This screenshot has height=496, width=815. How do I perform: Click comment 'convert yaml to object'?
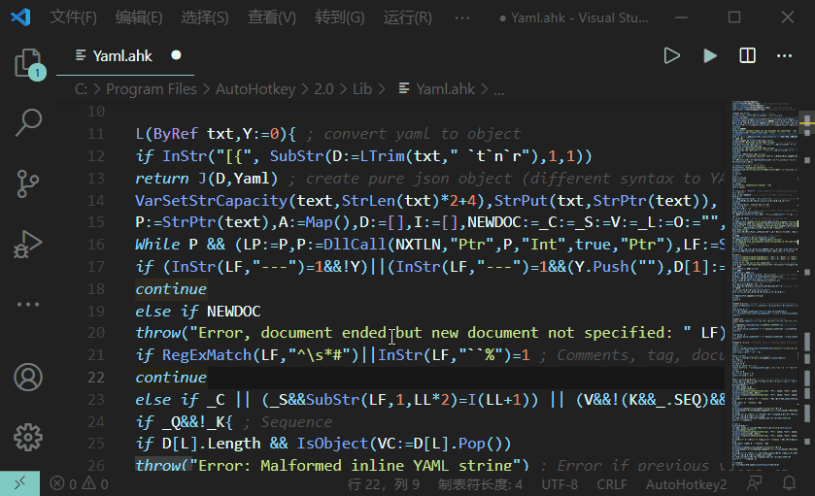[x=422, y=134]
